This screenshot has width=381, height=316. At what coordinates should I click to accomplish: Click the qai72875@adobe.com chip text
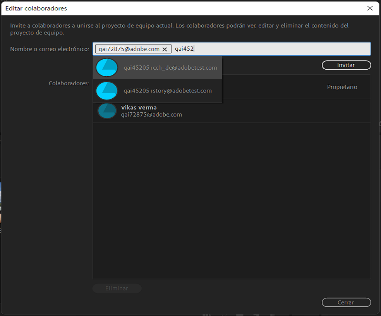pyautogui.click(x=129, y=49)
